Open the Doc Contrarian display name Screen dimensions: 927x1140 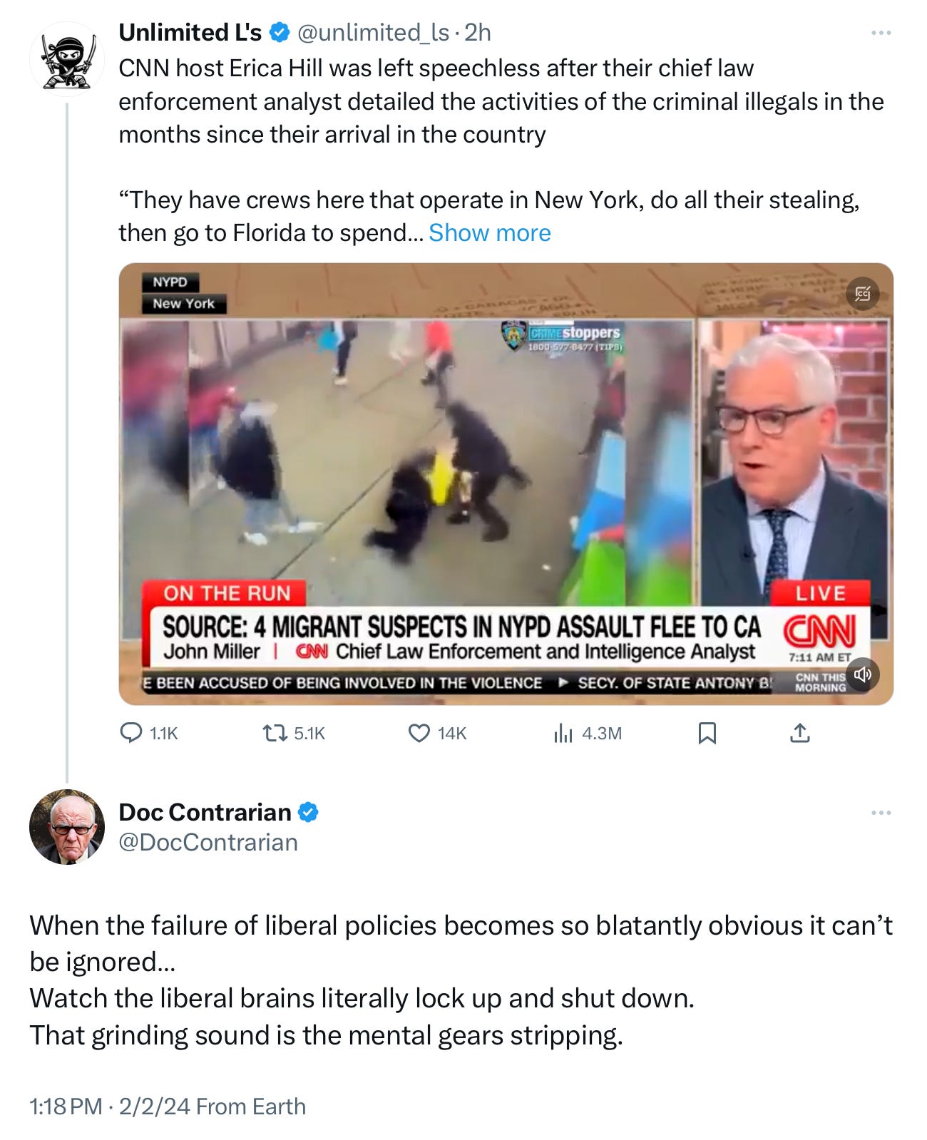205,812
